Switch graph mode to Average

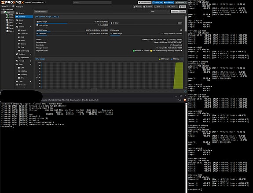coord(183,11)
